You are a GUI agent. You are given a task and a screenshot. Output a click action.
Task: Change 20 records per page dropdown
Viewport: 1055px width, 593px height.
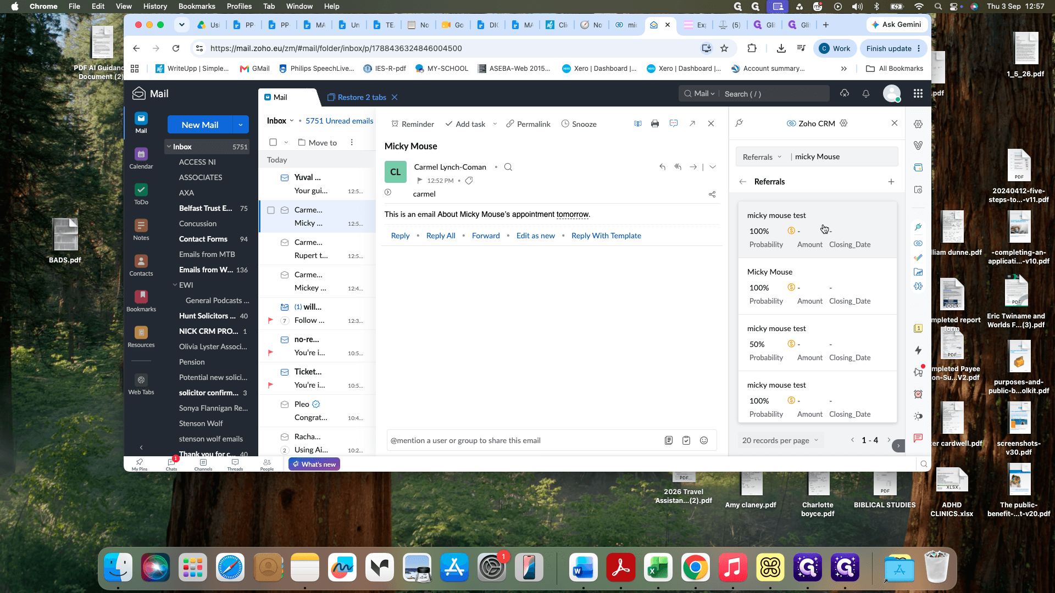pos(780,440)
